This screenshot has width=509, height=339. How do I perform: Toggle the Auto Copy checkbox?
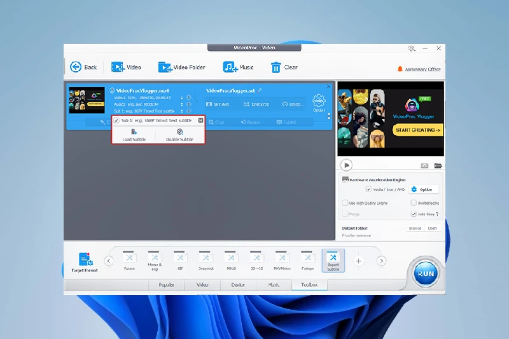(x=413, y=214)
